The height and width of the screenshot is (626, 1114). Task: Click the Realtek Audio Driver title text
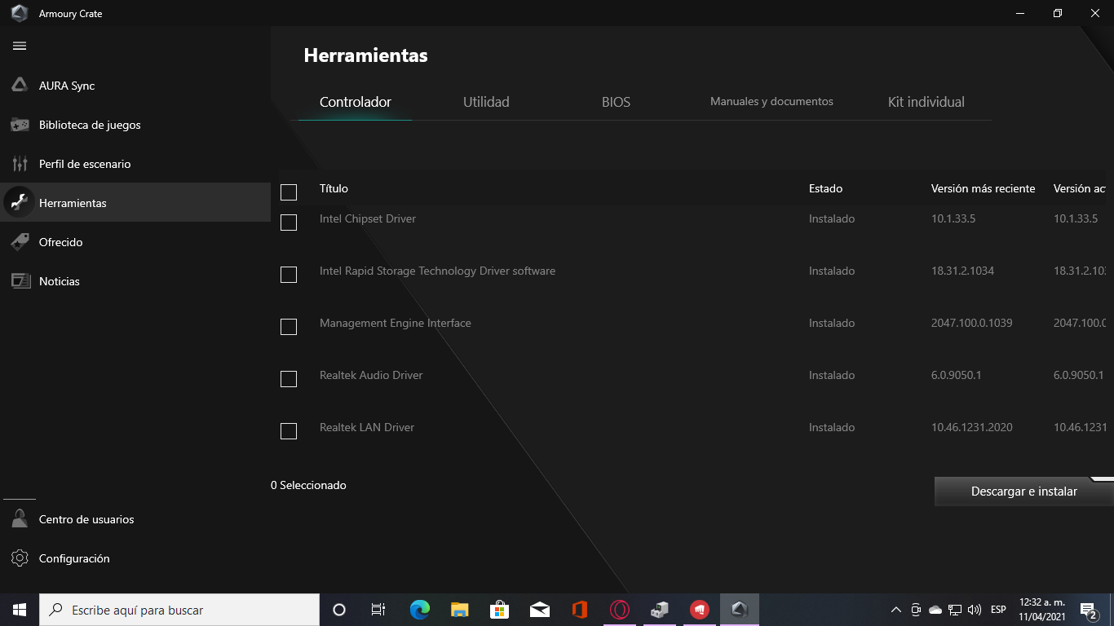371,375
